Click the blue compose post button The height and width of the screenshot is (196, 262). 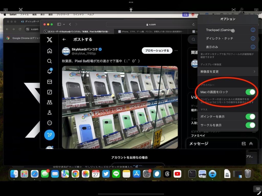49,135
